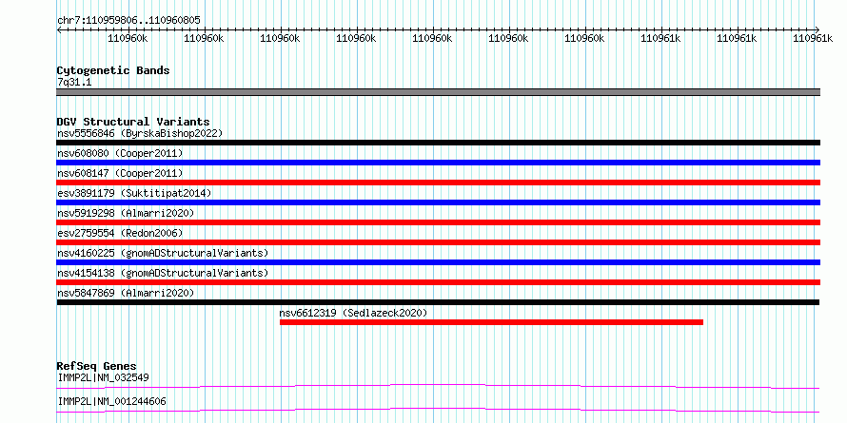Click the first 110960k ruler tick label

click(x=128, y=38)
